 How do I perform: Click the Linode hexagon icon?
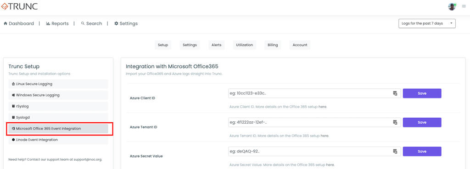point(13,140)
